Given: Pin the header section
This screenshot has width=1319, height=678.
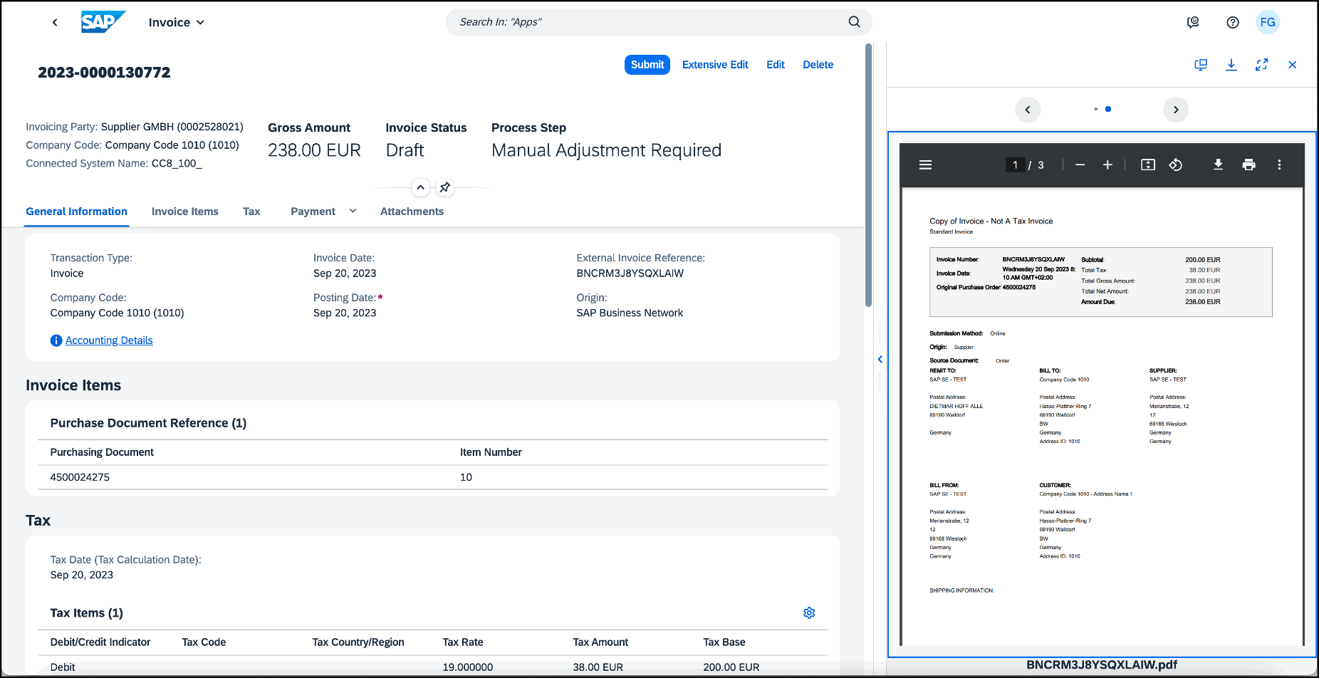Looking at the screenshot, I should point(445,187).
